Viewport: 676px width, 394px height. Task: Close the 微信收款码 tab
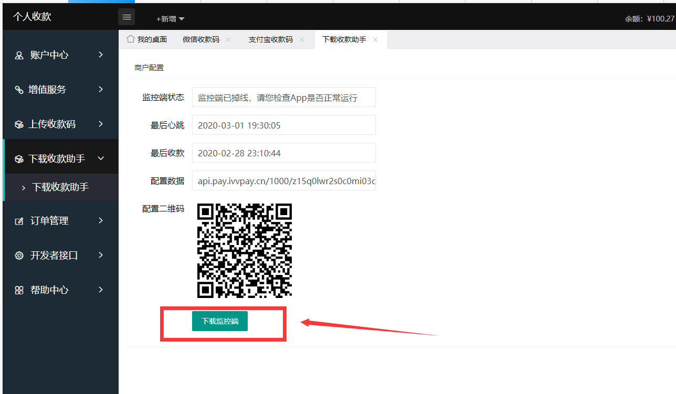(x=228, y=40)
